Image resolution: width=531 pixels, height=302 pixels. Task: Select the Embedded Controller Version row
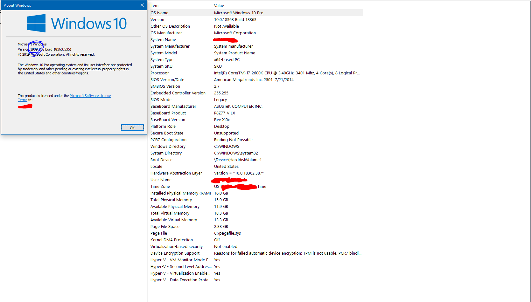click(256, 93)
